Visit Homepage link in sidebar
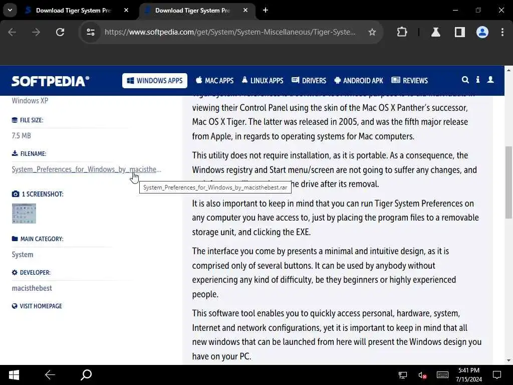Viewport: 513px width, 385px height. click(x=37, y=306)
